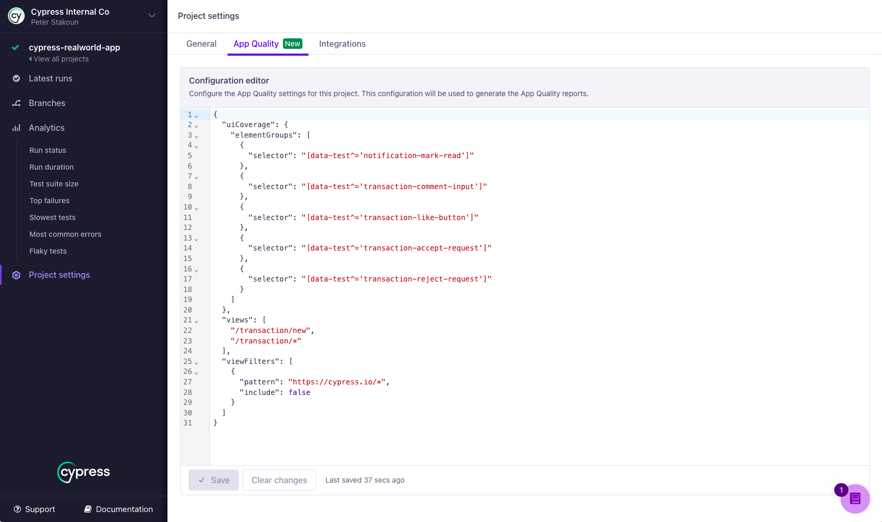The width and height of the screenshot is (882, 522).
Task: Open Branches via its sidebar icon
Action: pos(16,103)
